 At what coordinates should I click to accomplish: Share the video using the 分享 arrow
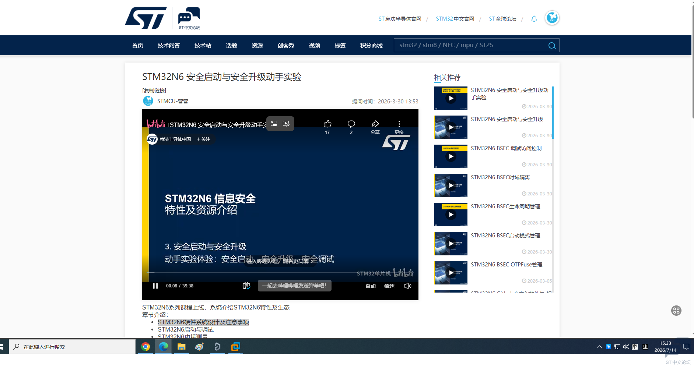tap(375, 124)
